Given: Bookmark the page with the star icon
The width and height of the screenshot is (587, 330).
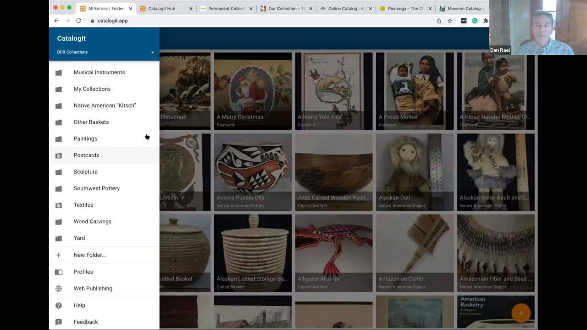Looking at the screenshot, I should (450, 21).
